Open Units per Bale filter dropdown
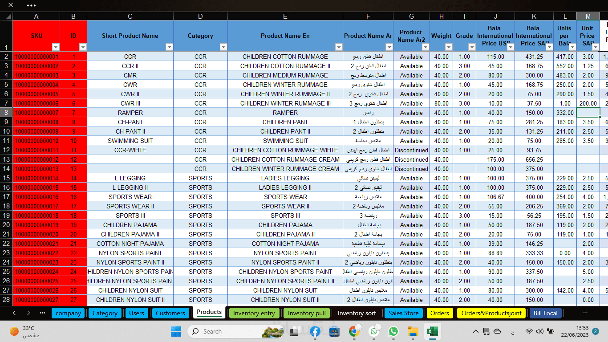Viewport: 608px width, 342px height. 572,47
